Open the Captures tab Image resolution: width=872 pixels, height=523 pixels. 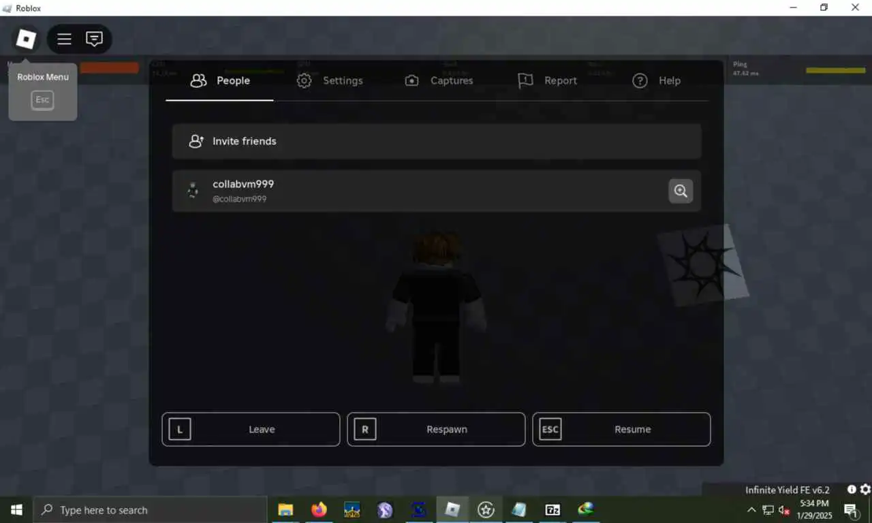point(438,80)
